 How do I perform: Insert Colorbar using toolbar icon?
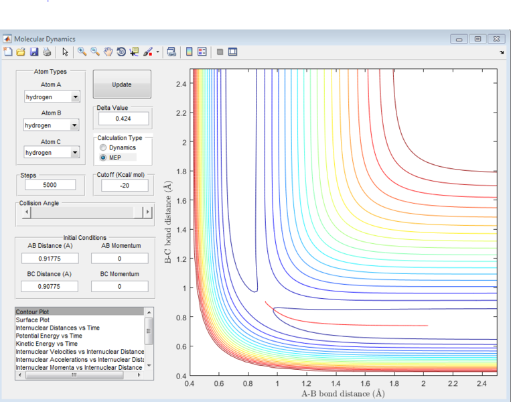tap(189, 52)
